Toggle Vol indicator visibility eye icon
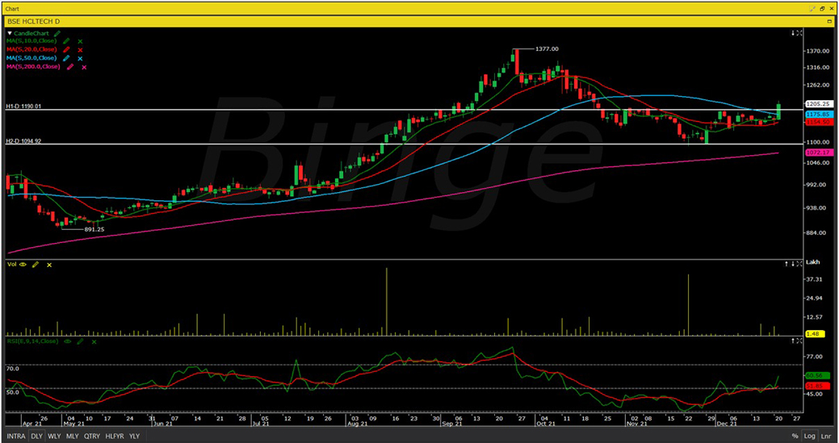The width and height of the screenshot is (839, 443). pyautogui.click(x=23, y=265)
